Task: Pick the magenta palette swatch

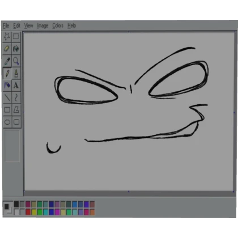Action: point(57,212)
